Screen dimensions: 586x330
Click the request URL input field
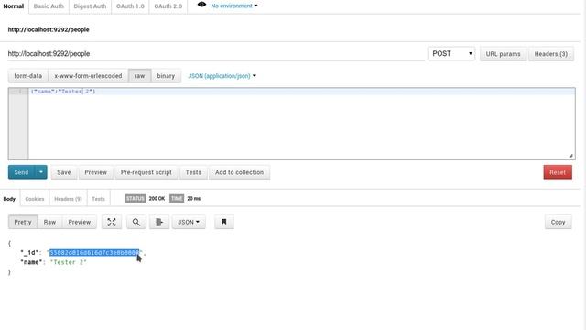click(216, 54)
